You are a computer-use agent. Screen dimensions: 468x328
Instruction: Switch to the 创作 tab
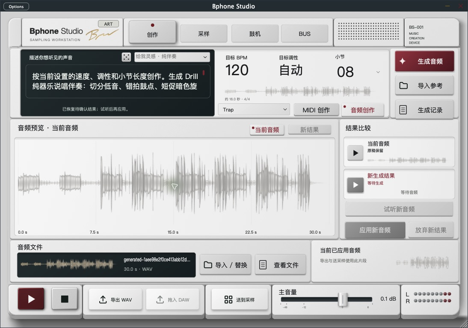[x=152, y=32]
